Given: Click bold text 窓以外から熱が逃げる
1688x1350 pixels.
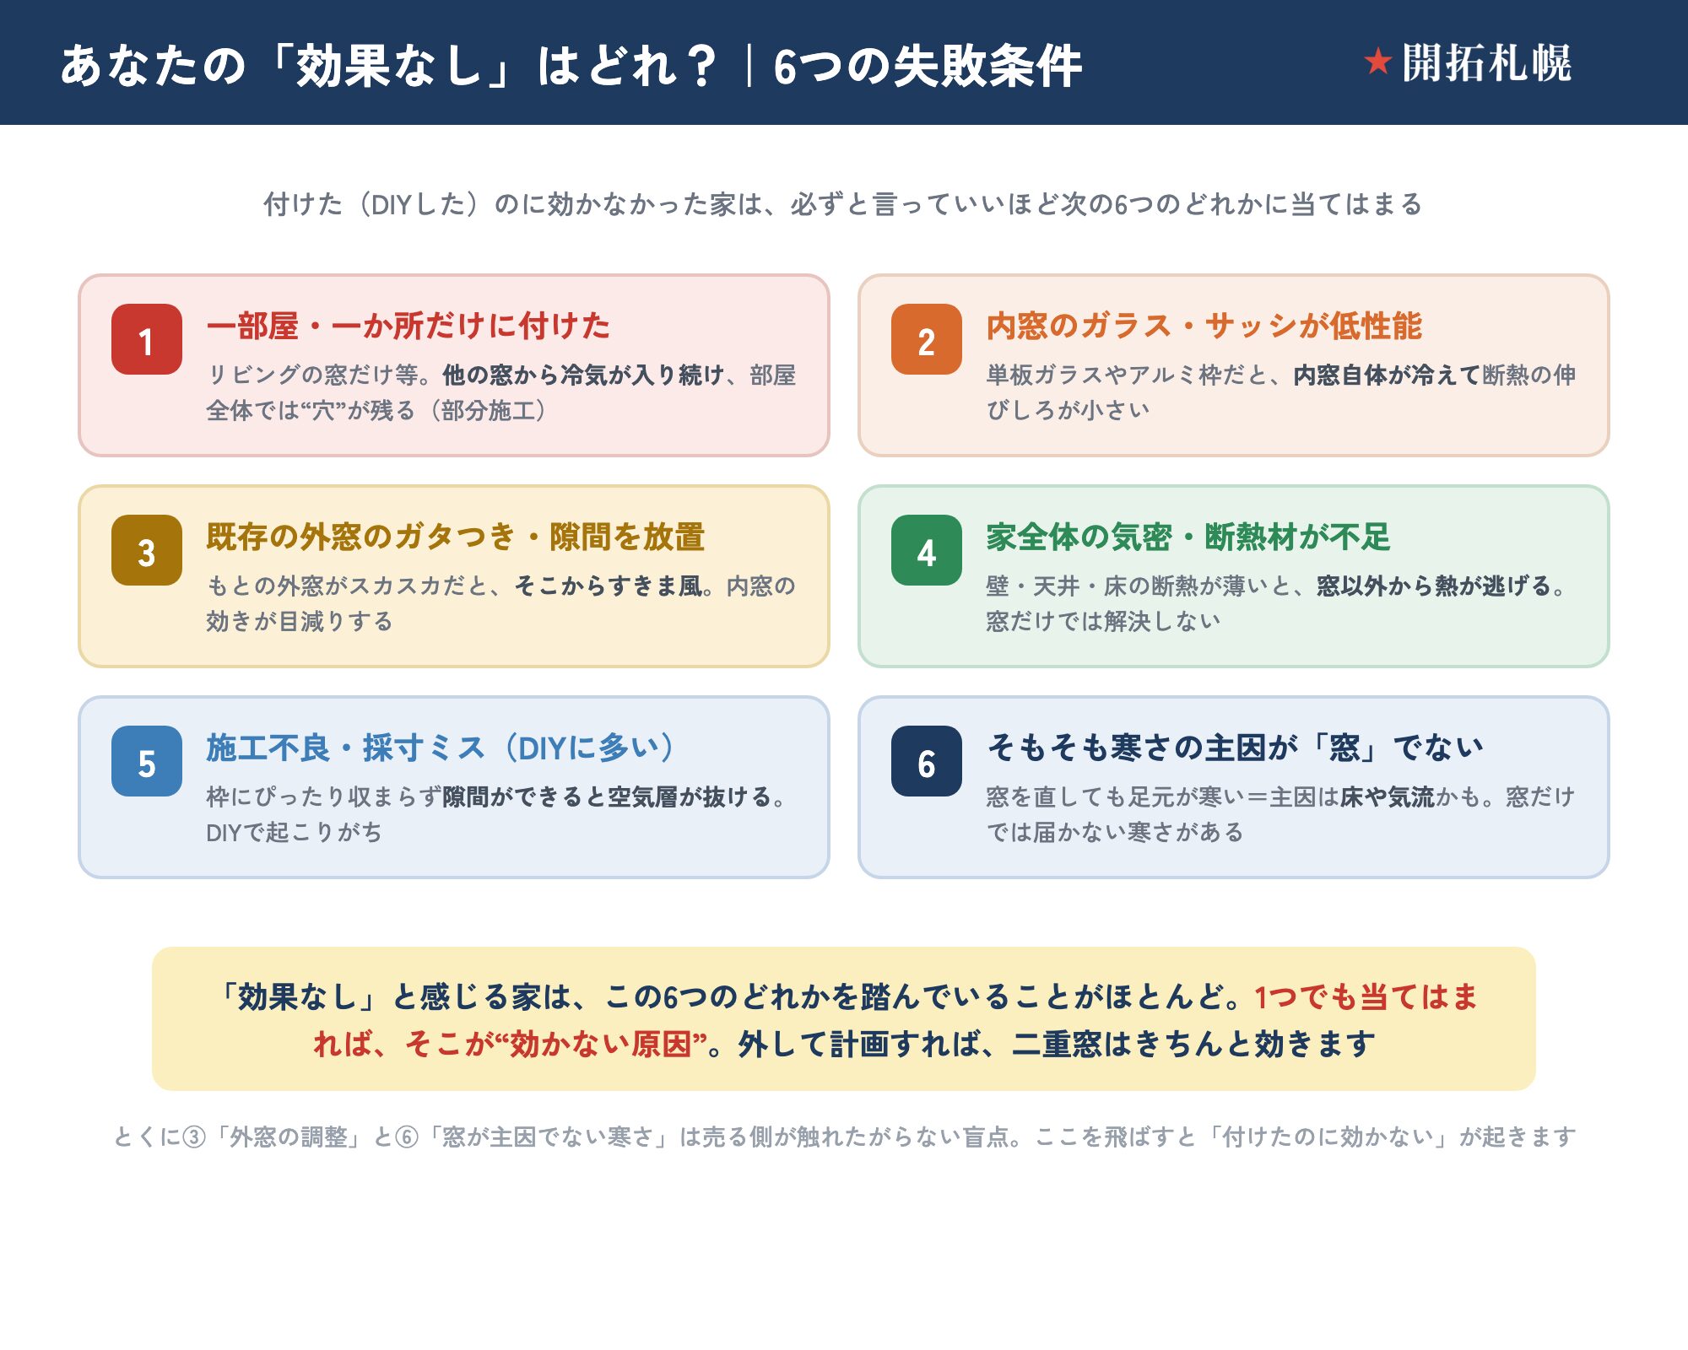Looking at the screenshot, I should [x=1435, y=586].
